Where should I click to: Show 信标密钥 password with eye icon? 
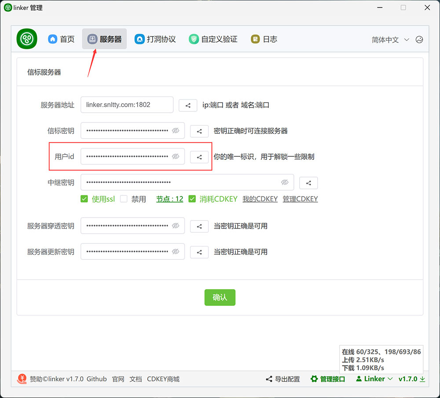pos(176,131)
